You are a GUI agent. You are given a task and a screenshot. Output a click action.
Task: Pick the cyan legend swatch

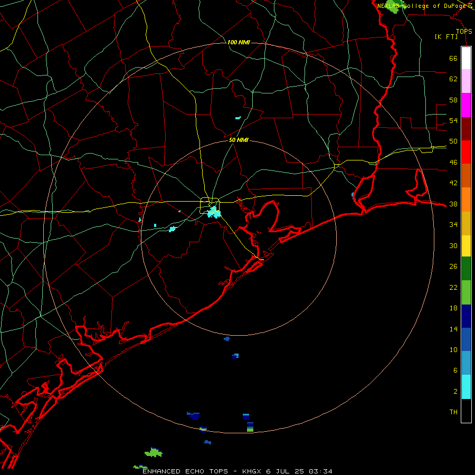pyautogui.click(x=466, y=387)
